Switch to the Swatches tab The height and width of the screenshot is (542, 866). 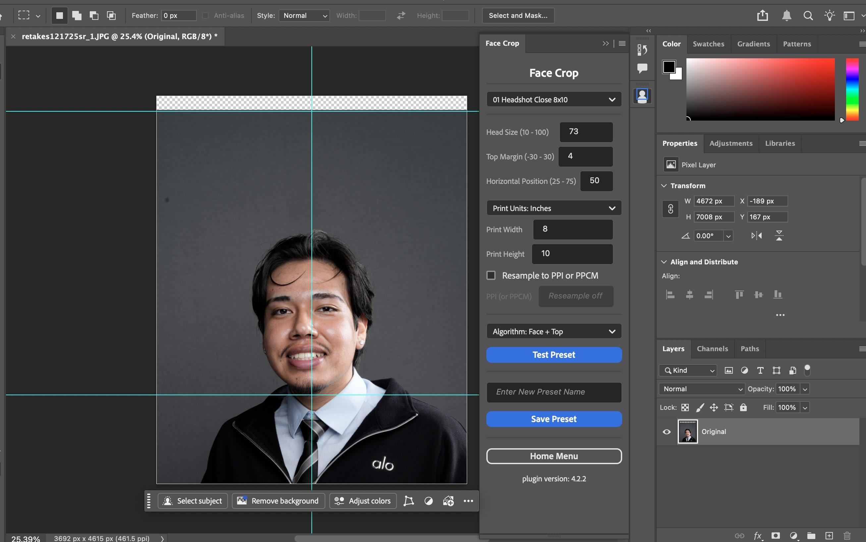pos(708,44)
